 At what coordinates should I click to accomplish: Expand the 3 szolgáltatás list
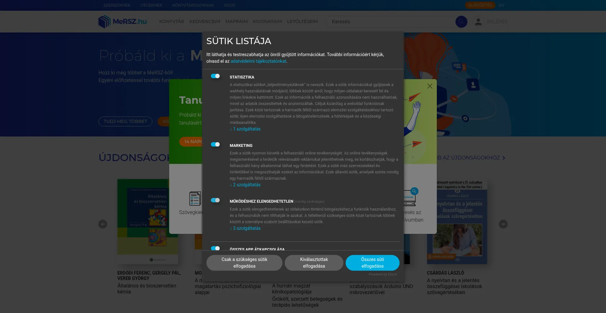coord(245,228)
